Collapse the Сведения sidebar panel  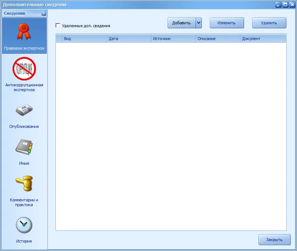pyautogui.click(x=44, y=13)
